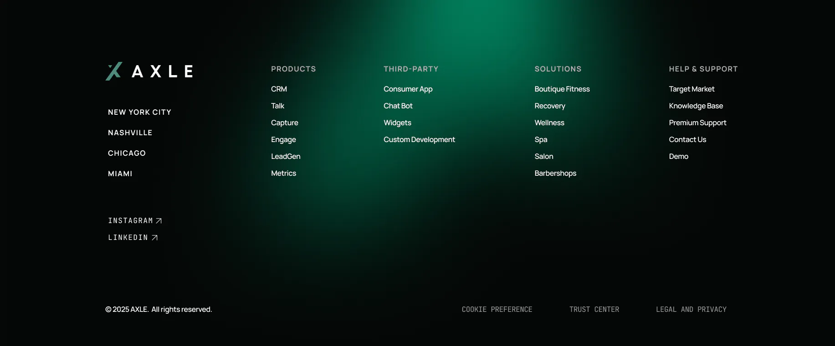
Task: Open the Instagram arrow link
Action: [x=135, y=221]
